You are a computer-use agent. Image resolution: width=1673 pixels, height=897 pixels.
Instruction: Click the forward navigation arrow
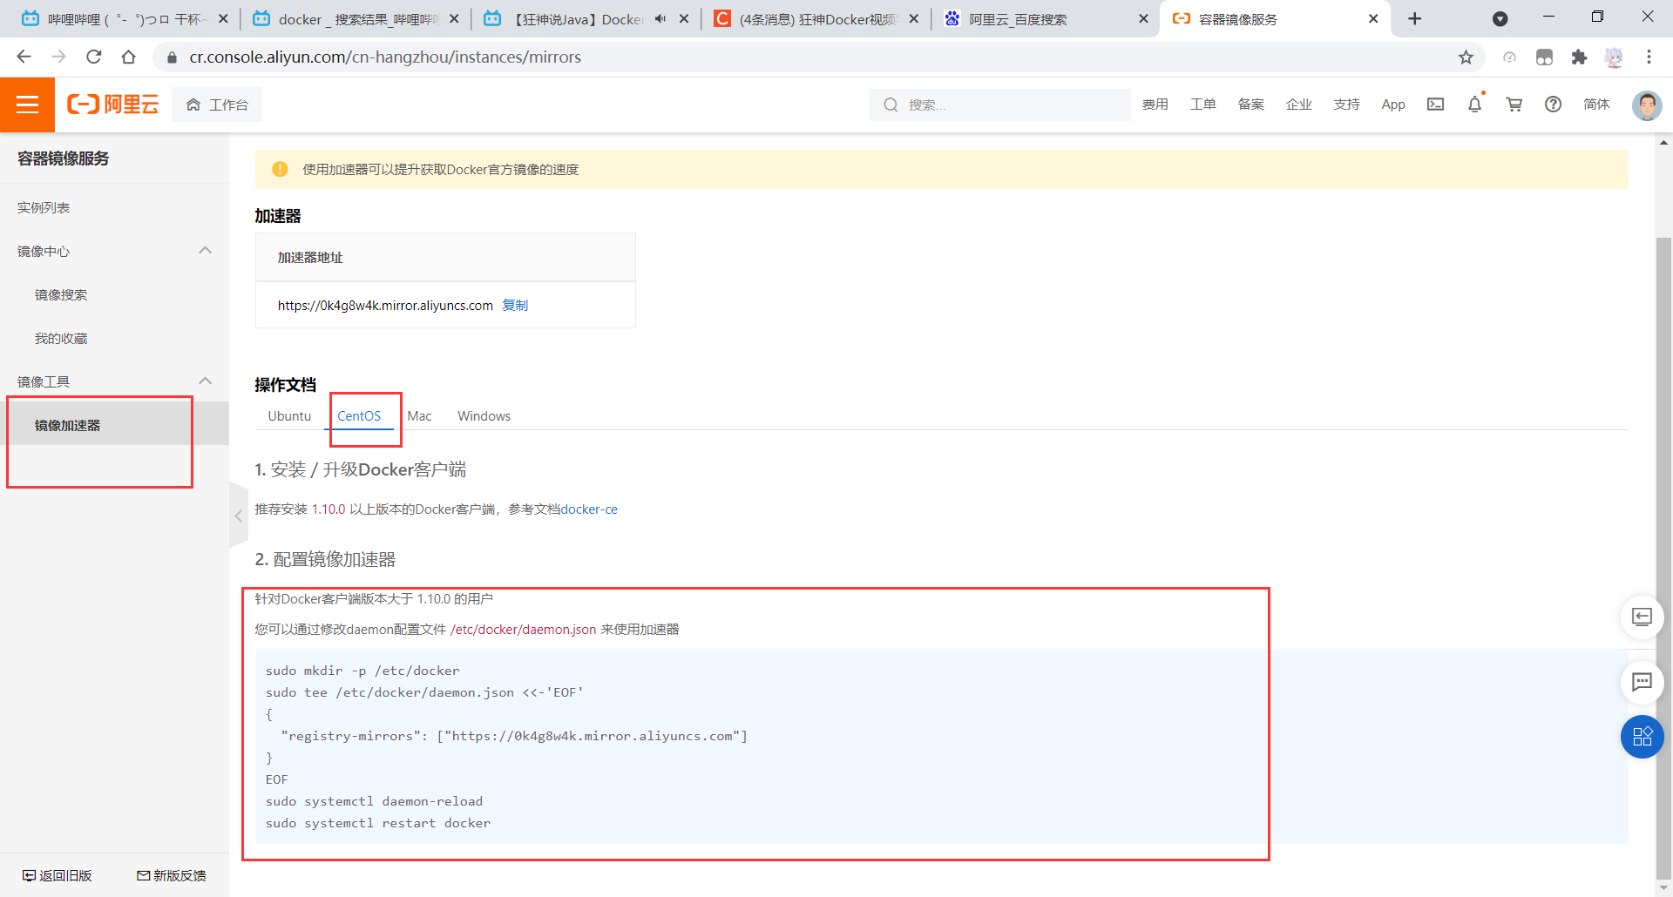(58, 57)
